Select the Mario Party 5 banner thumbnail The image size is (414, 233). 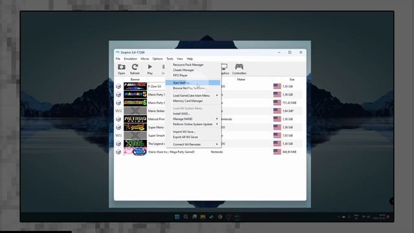pyautogui.click(x=135, y=94)
